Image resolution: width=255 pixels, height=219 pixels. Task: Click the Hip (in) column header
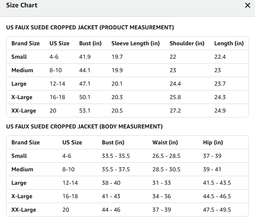tap(213, 142)
